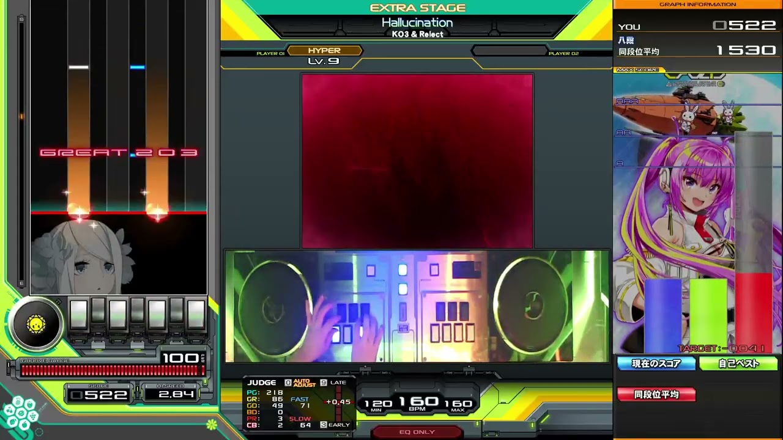Select the 現在のスコア graph legend button
Viewport: 783px width, 440px height.
tap(656, 364)
